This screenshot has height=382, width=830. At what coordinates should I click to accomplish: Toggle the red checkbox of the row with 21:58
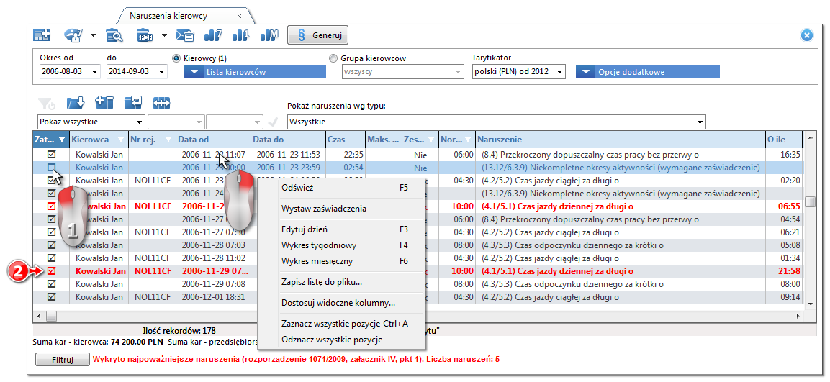pos(51,271)
